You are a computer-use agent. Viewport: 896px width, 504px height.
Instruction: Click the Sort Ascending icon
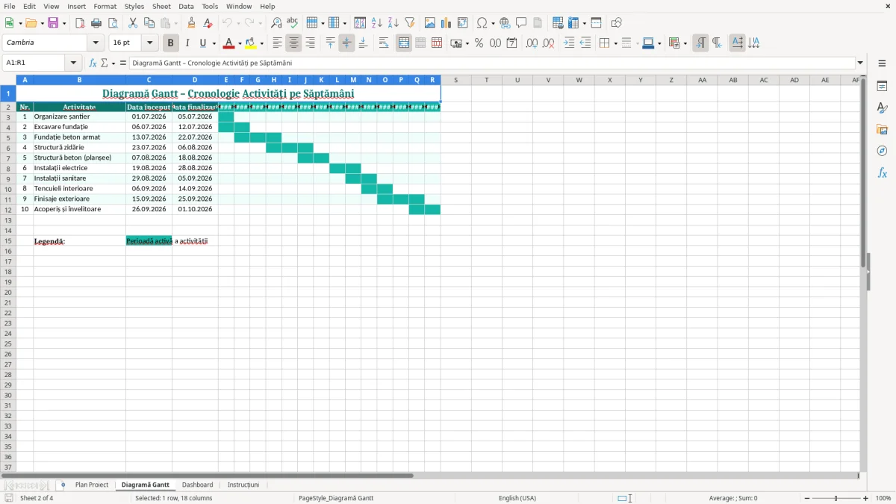377,23
